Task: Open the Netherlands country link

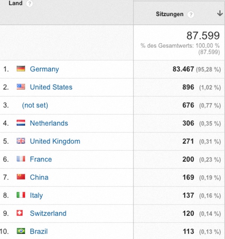Action: click(49, 123)
